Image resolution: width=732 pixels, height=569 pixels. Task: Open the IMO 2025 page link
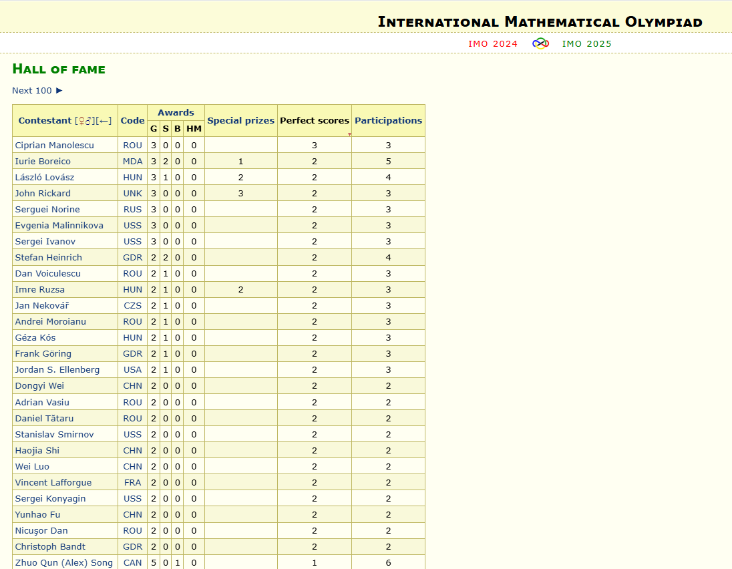coord(586,43)
